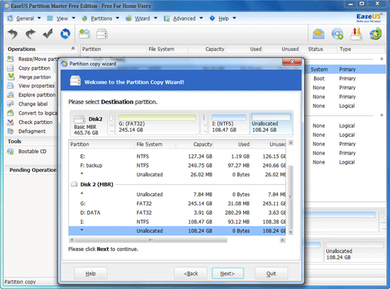Screen dimensions: 390x289
Task: Select the G: FAT32 block in Disk2 map
Action: pos(157,124)
